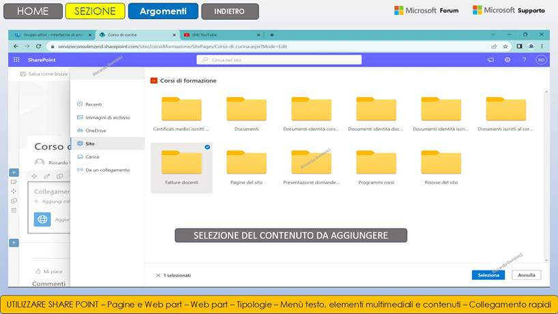Open a new browser tab with plus icon

click(272, 35)
